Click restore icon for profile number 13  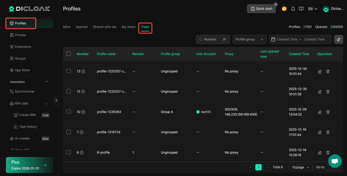[320, 71]
